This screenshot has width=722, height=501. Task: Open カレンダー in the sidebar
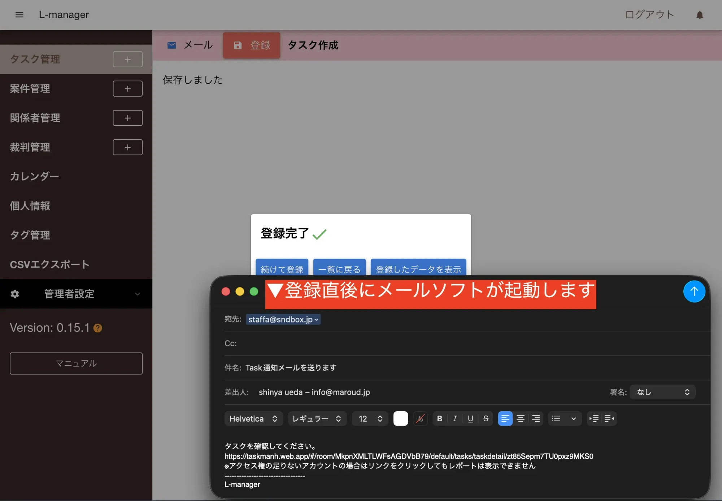tap(34, 176)
